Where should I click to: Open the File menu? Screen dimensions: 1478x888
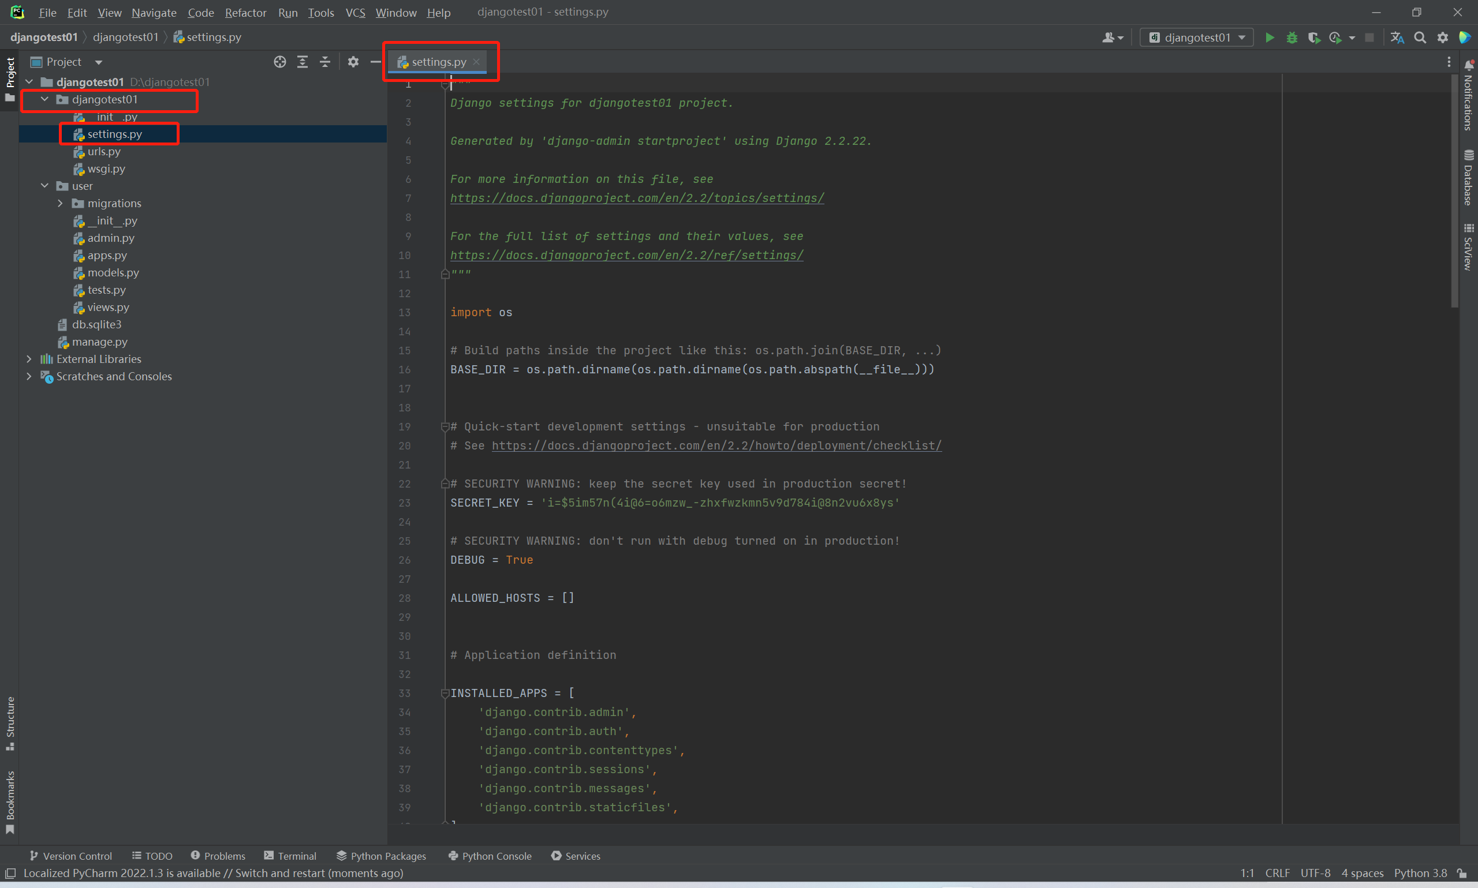(47, 12)
